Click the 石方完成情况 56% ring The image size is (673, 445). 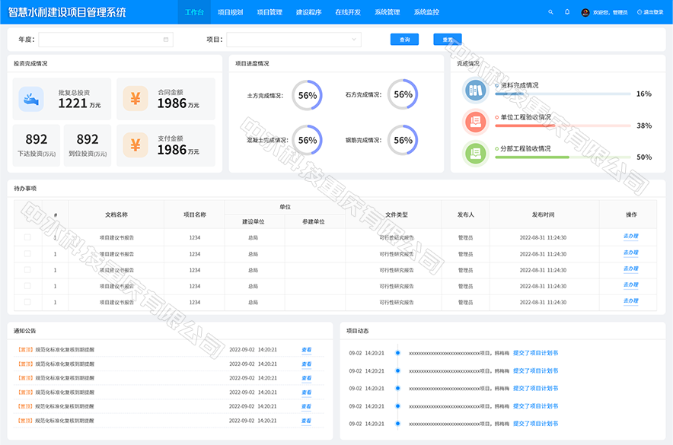(403, 94)
